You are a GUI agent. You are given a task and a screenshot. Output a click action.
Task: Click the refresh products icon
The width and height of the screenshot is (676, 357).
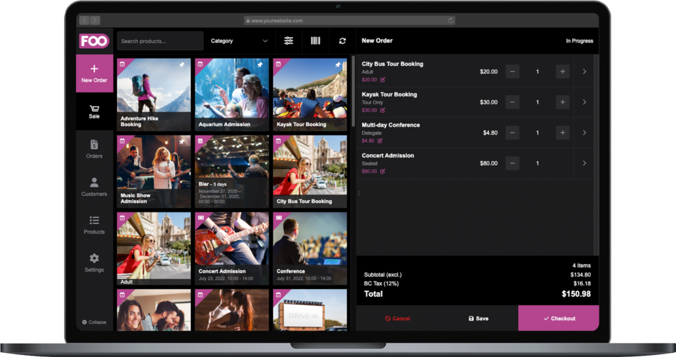[x=343, y=40]
